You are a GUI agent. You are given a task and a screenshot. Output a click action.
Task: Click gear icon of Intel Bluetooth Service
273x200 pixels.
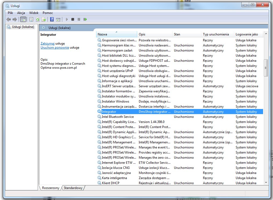99,117
